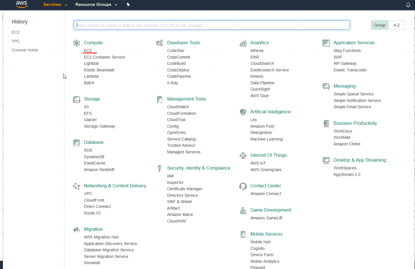Viewport: 415px width, 269px height.
Task: Click the Security, Identity & Compliance icon
Action: pos(160,168)
